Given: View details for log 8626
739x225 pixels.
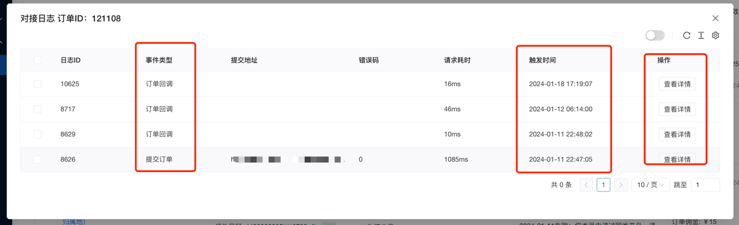Looking at the screenshot, I should [x=677, y=160].
